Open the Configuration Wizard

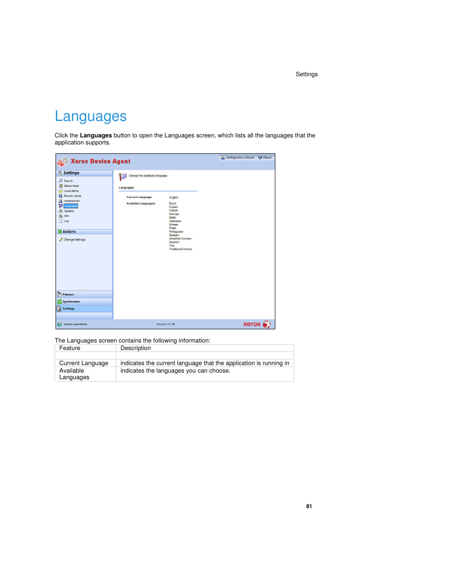coord(239,158)
